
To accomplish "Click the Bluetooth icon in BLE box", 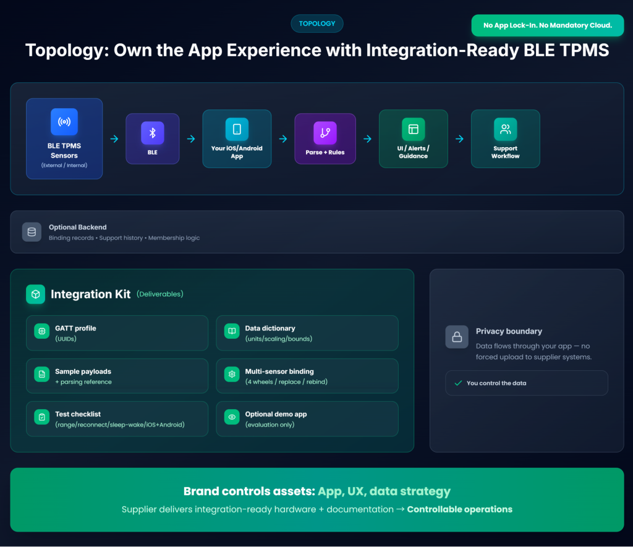I will pos(153,132).
